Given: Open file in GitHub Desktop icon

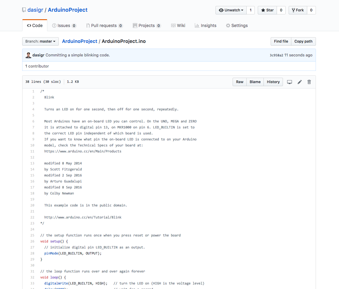Looking at the screenshot, I should tap(290, 82).
